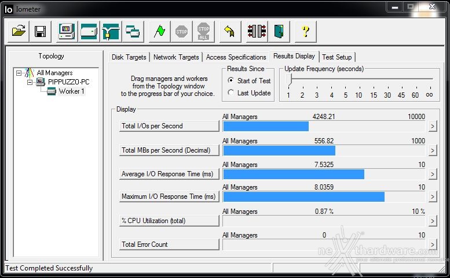
Task: Click the Total MBs per Second (Decimal) button
Action: pos(169,150)
